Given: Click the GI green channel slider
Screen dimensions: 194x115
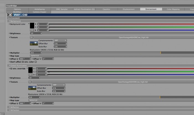Looking at the screenshot, I should (x=120, y=72).
